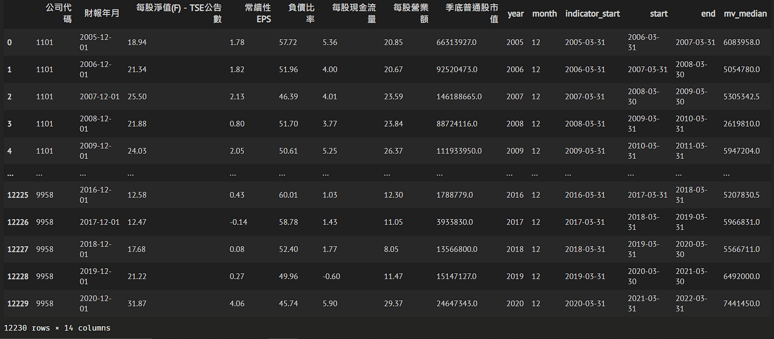774x339 pixels.
Task: Click the year column header
Action: pyautogui.click(x=515, y=14)
